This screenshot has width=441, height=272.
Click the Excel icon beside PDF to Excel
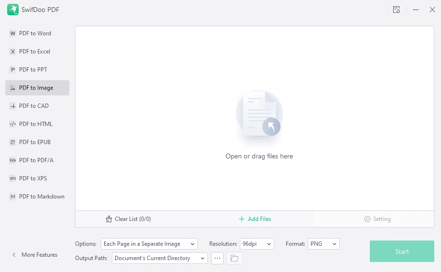click(12, 52)
